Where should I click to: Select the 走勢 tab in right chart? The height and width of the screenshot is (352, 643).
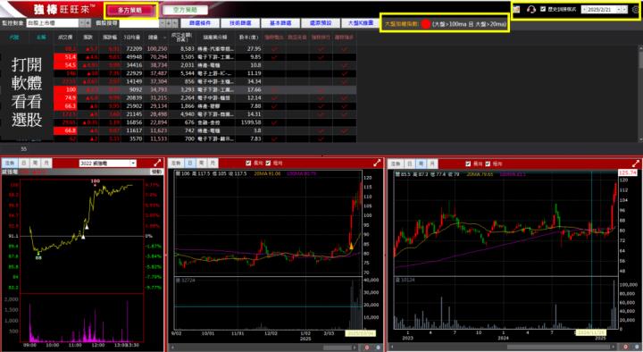[396, 163]
